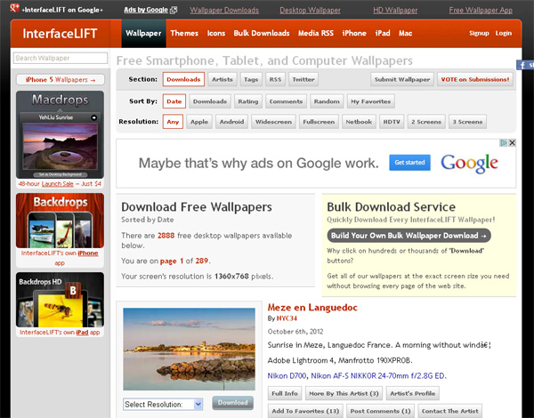Open the AdChoices triangle icon on banner

(x=504, y=143)
